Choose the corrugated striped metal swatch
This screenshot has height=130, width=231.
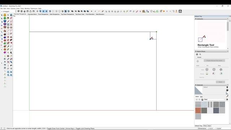pyautogui.click(x=210, y=104)
